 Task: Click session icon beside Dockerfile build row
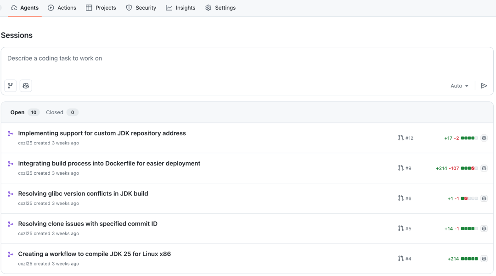tap(11, 164)
